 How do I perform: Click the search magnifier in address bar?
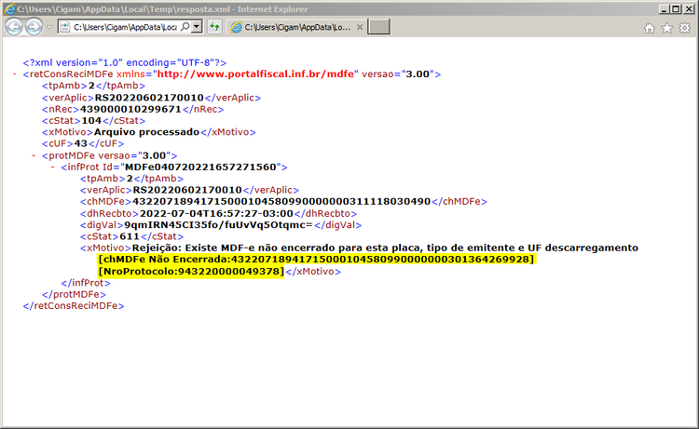(x=185, y=27)
